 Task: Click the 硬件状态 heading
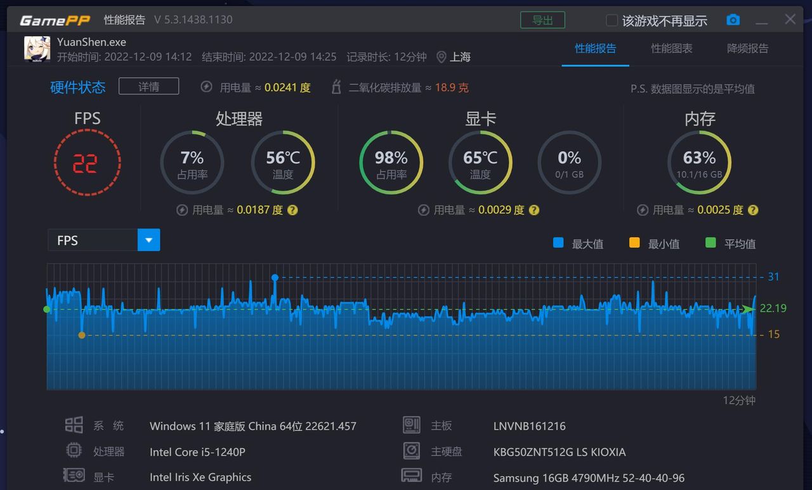(78, 87)
